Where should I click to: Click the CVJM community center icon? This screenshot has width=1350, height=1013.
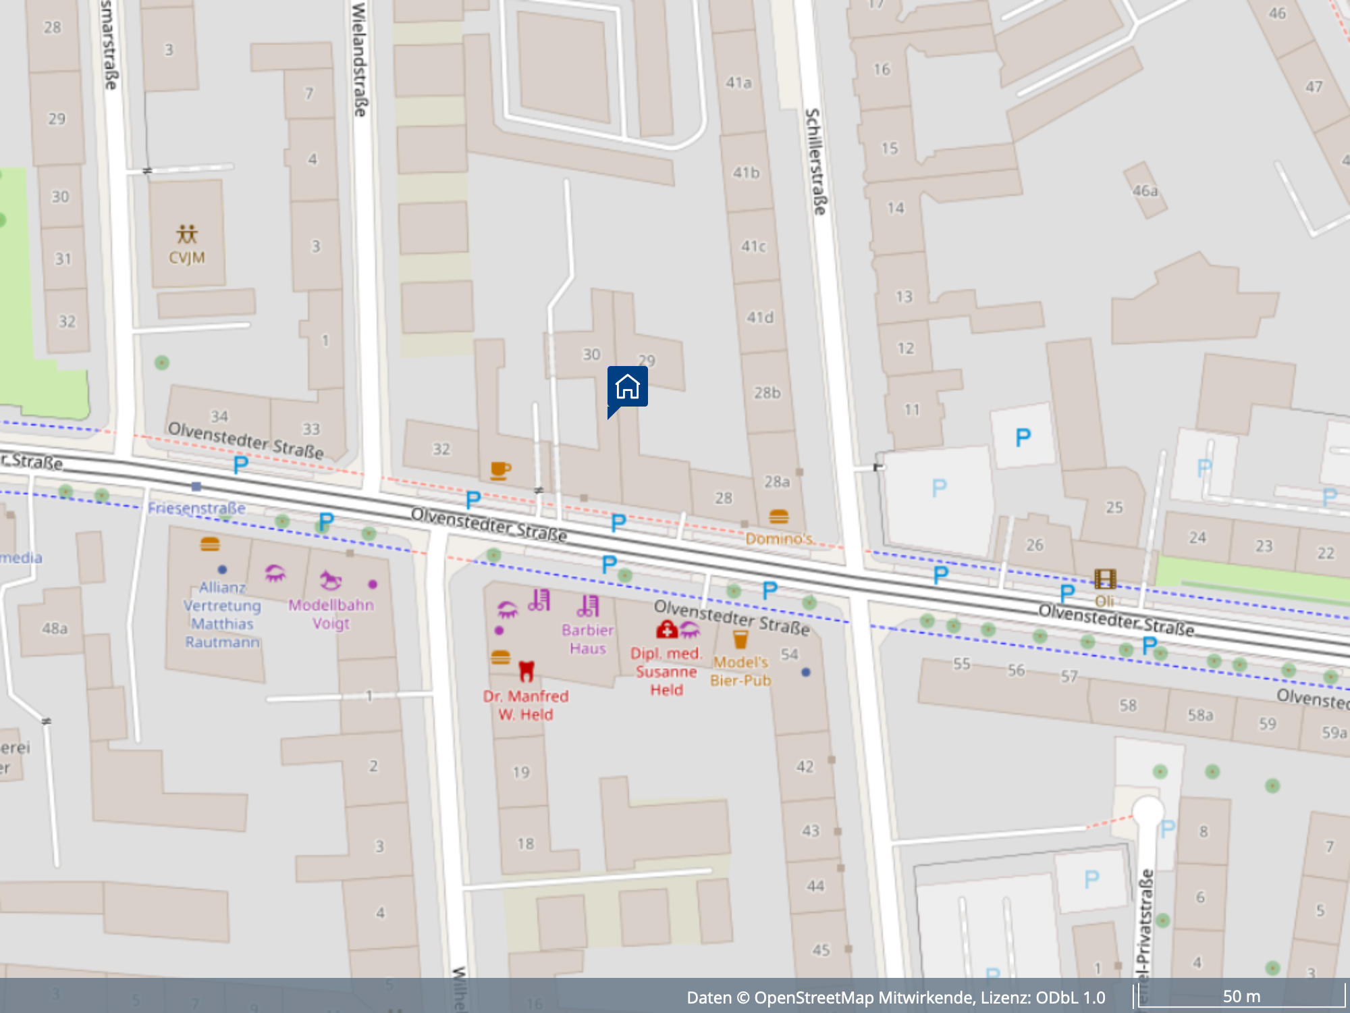187,234
